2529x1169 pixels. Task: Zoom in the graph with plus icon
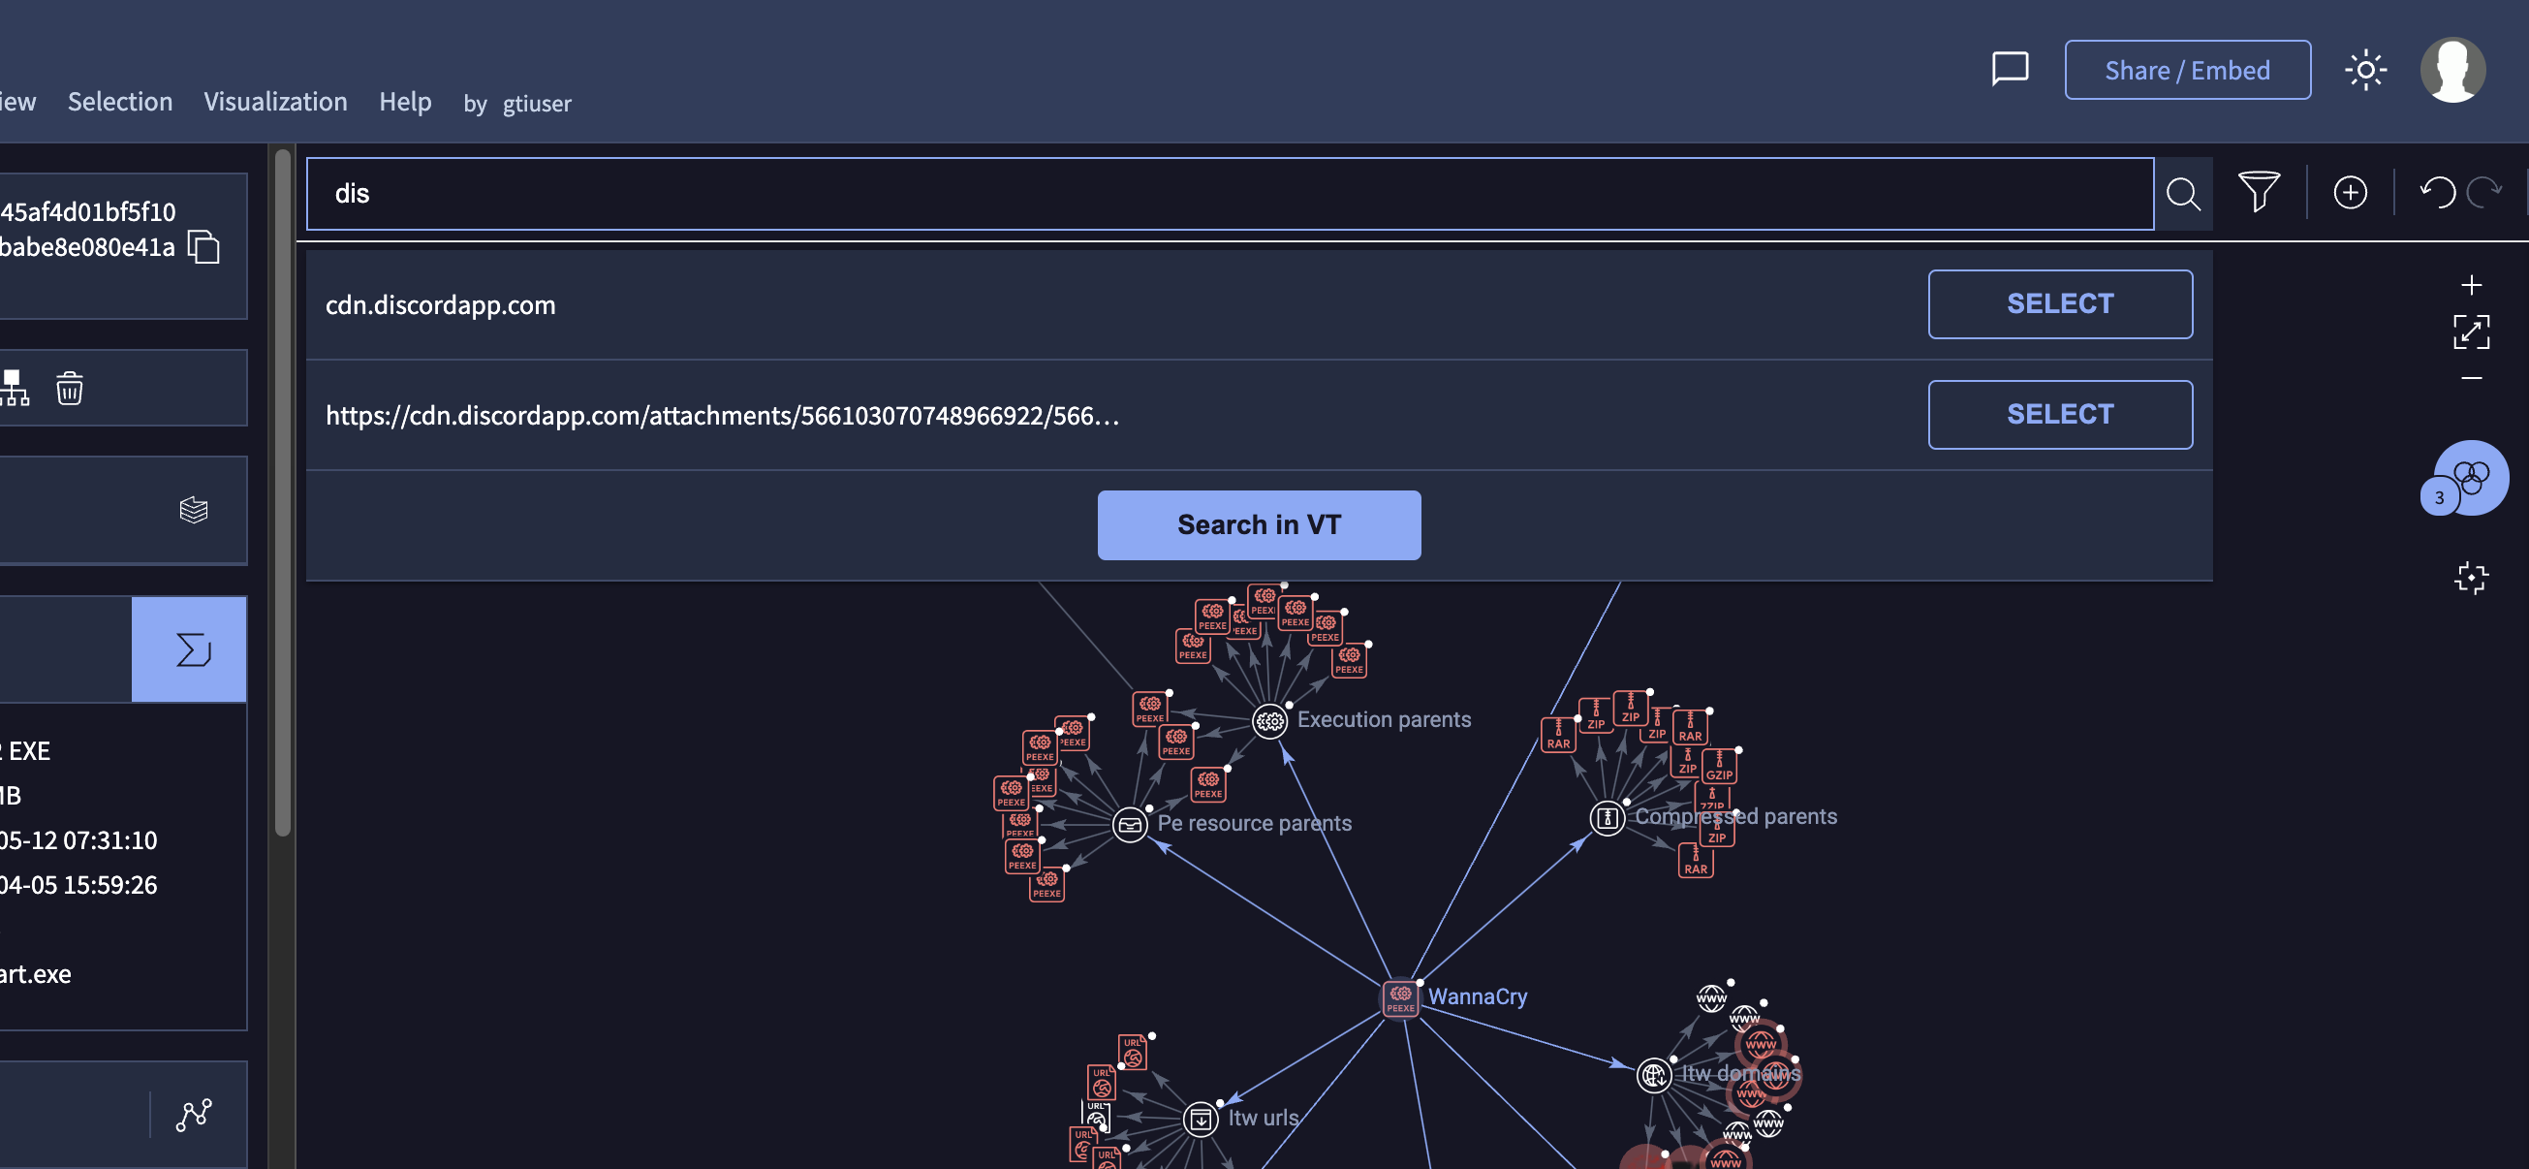pyautogui.click(x=2471, y=285)
